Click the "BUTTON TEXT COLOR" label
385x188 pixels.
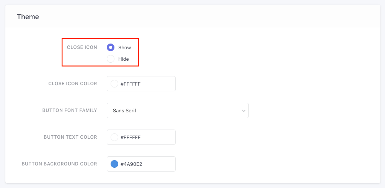point(70,137)
